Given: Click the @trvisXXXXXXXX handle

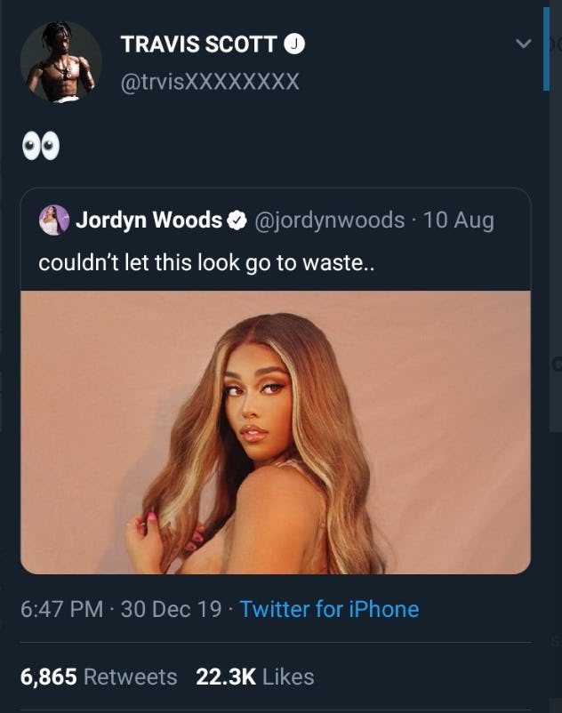Looking at the screenshot, I should tap(208, 83).
